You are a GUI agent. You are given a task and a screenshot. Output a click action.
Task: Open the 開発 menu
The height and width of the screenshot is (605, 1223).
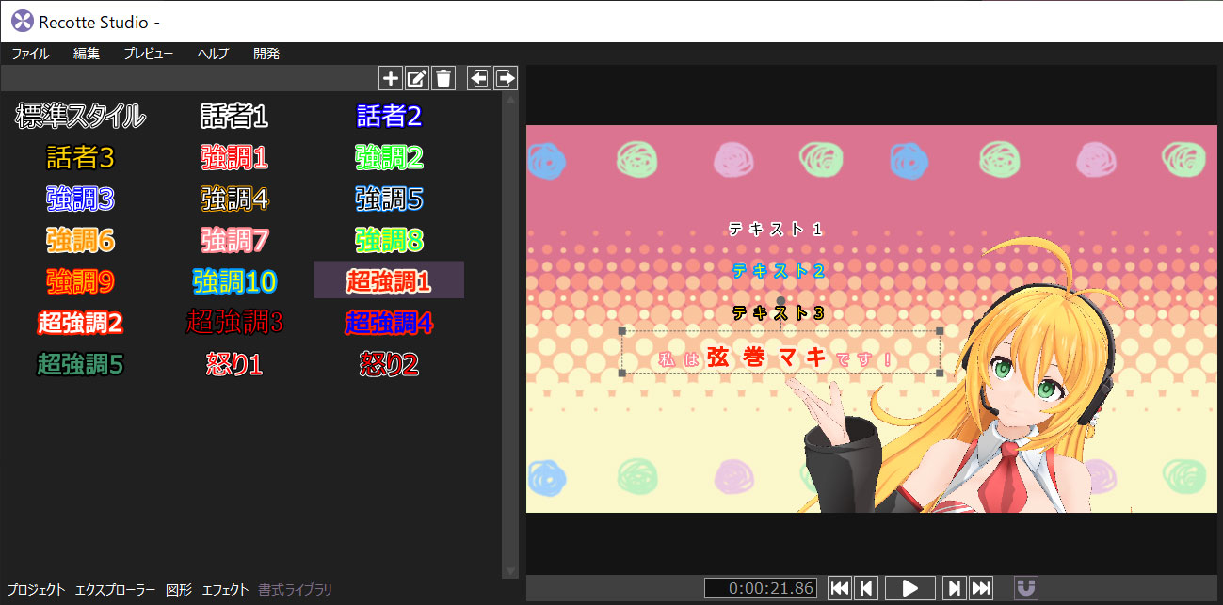(266, 54)
